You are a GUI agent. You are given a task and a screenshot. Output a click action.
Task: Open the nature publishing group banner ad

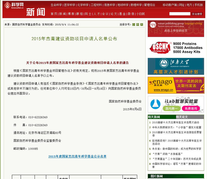click(x=176, y=28)
